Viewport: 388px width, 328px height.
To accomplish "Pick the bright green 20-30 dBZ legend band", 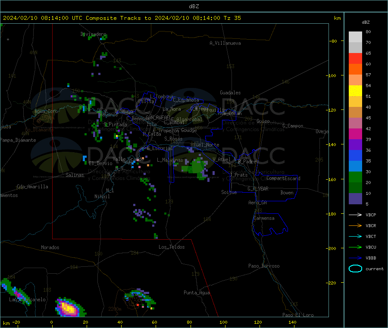I will click(355, 177).
